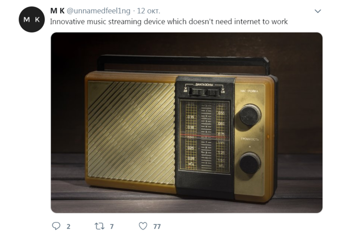The image size is (342, 240).
Task: Click the like count number 77
Action: pyautogui.click(x=157, y=226)
